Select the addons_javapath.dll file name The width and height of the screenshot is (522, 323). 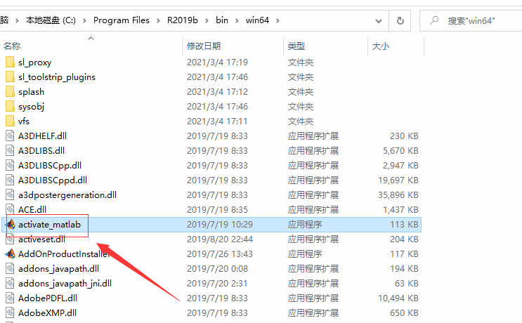[58, 269]
